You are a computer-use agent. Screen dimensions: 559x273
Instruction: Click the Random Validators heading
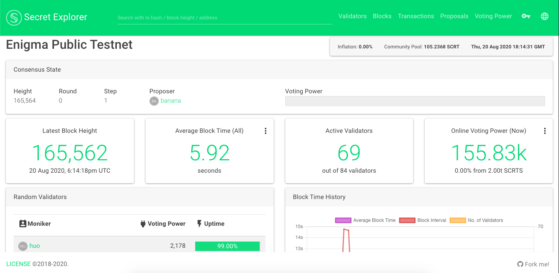[x=40, y=197]
